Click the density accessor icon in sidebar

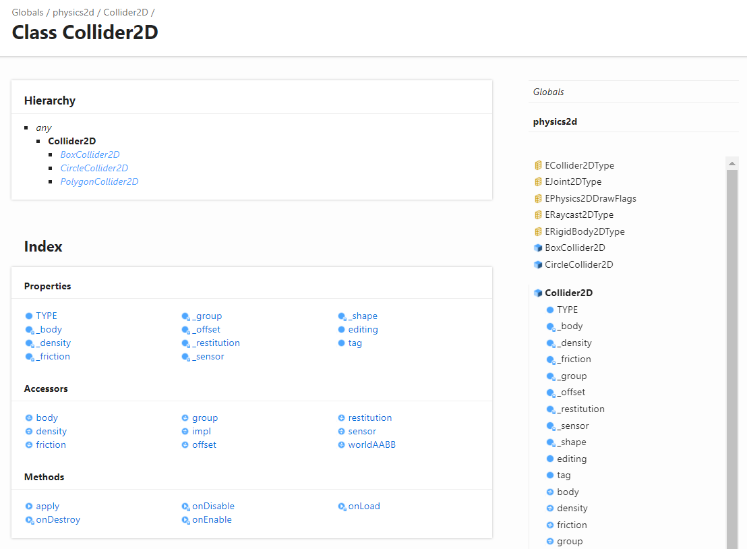(x=549, y=509)
